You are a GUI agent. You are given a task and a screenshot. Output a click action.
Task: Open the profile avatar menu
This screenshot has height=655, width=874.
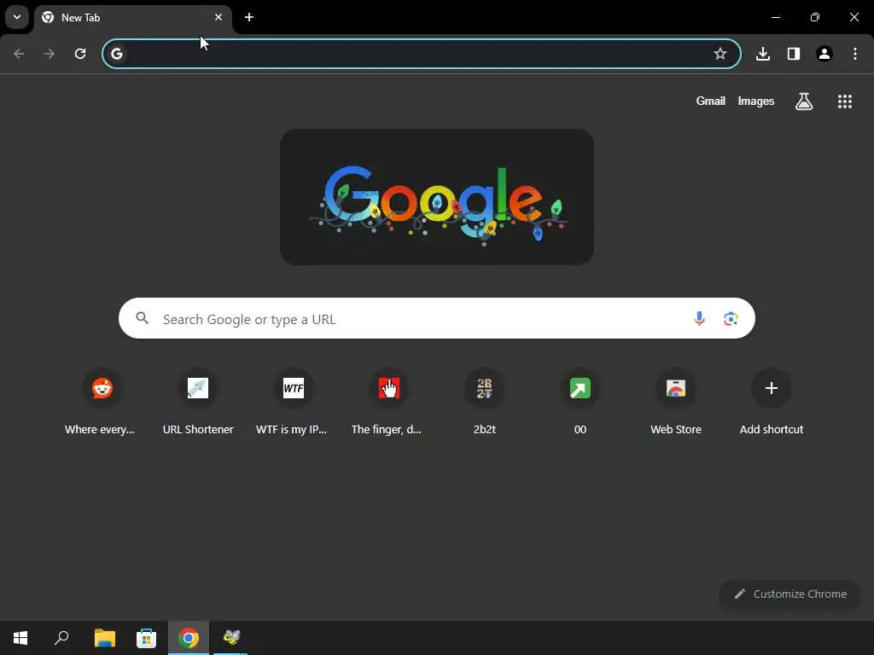824,54
